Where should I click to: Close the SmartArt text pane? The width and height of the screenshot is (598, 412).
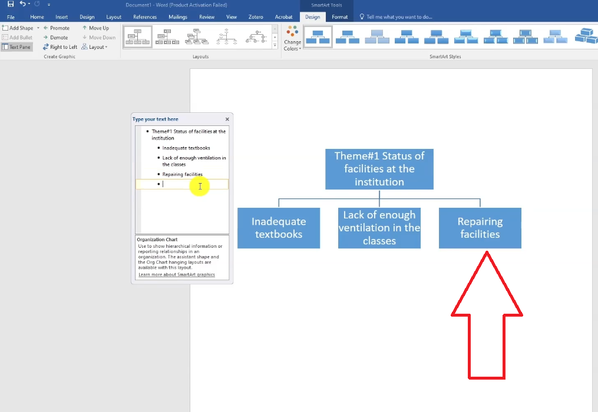click(227, 119)
